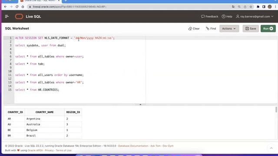Viewport: 278px width, 156px height.
Task: Click the Live SQL title text
Action: 33,16
